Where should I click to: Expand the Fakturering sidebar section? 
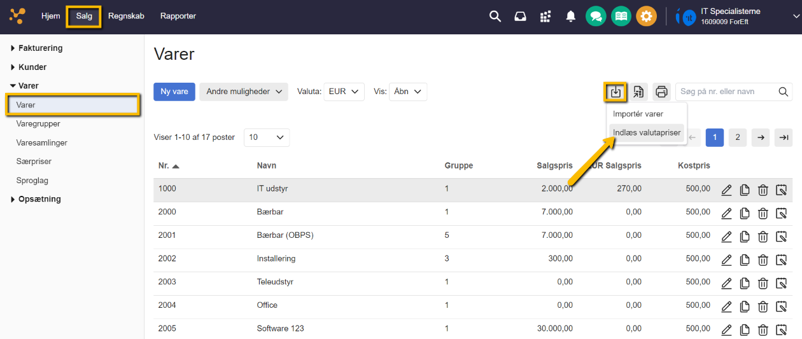click(40, 48)
